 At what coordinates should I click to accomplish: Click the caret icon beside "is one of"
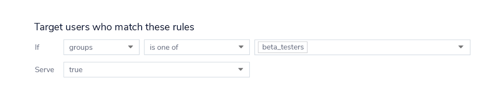(x=241, y=47)
